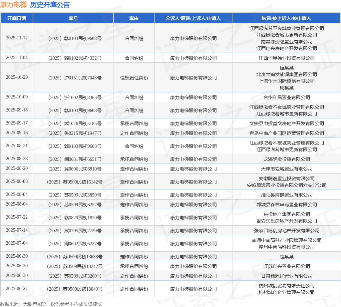Screen dimensions: 341x307
Task: Click defendant 天津市爱城置业有限公司
Action: (286, 169)
